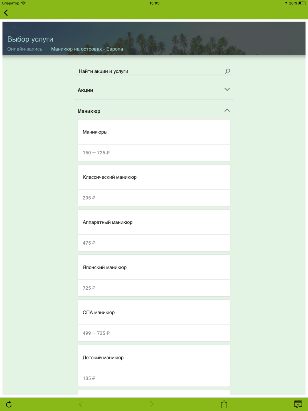Reload the page with refresh icon
Screen dimensions: 308x411
[9, 404]
